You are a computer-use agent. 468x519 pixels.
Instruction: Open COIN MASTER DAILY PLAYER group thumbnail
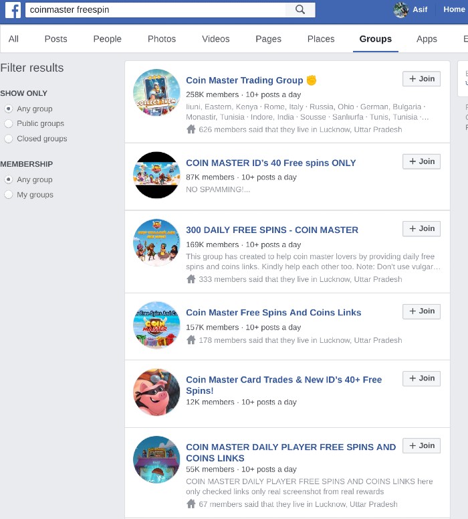pyautogui.click(x=156, y=459)
